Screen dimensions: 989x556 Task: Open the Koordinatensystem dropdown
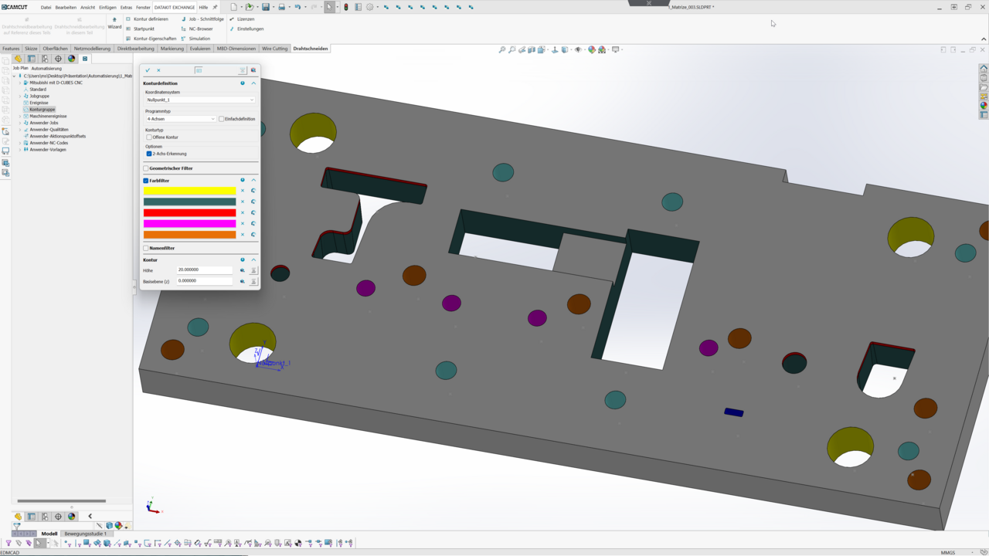(x=200, y=100)
